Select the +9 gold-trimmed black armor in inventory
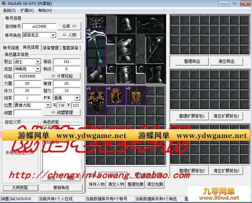 coord(96,101)
